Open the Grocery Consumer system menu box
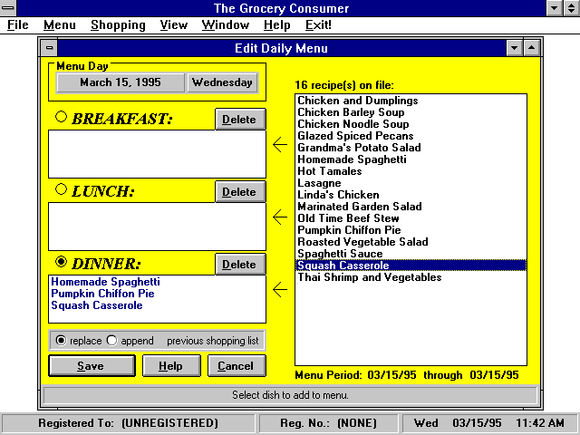This screenshot has height=435, width=580. [x=8, y=7]
